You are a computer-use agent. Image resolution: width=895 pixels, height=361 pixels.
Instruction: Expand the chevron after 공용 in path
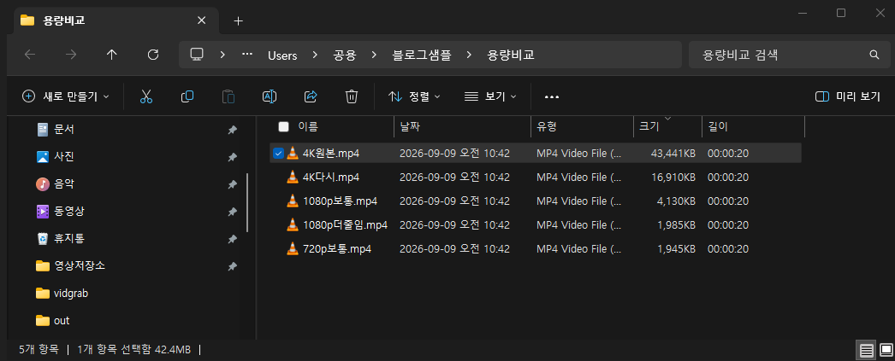374,55
